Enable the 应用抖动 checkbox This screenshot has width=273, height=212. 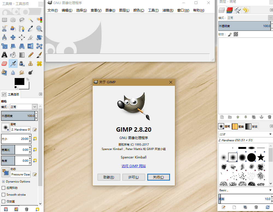tap(4, 188)
